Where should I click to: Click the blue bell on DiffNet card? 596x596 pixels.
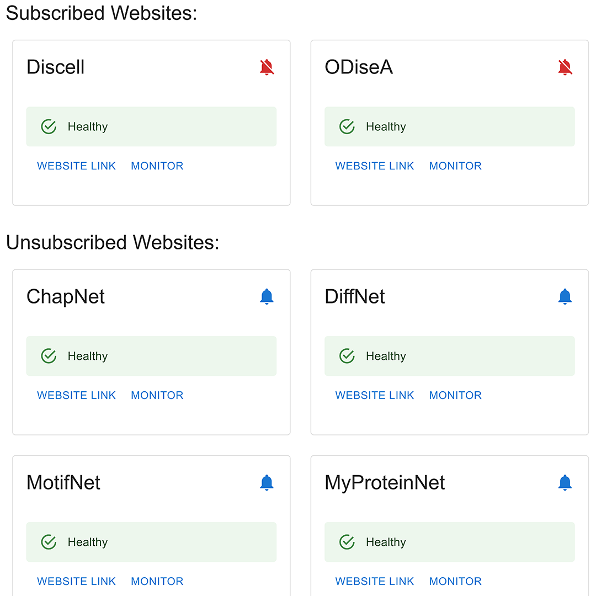click(x=565, y=296)
